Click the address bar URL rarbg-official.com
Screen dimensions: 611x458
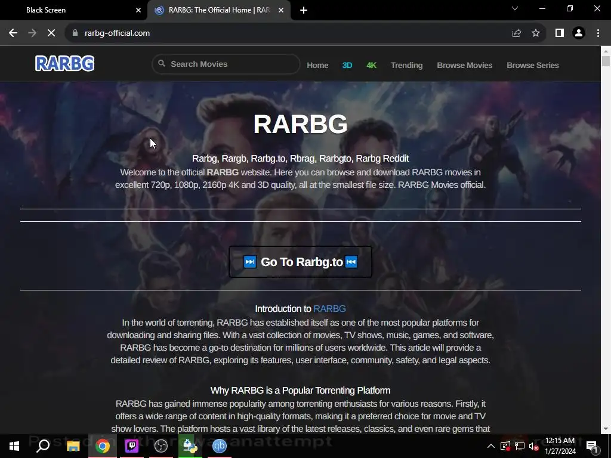[117, 33]
